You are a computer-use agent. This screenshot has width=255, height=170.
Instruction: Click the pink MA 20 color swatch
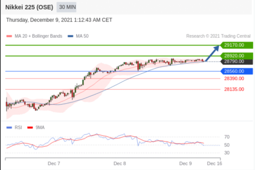click(9, 36)
